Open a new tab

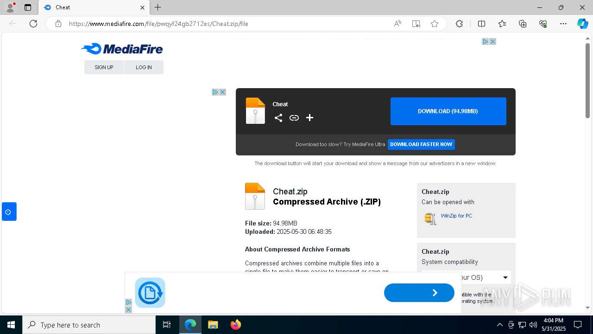[158, 7]
